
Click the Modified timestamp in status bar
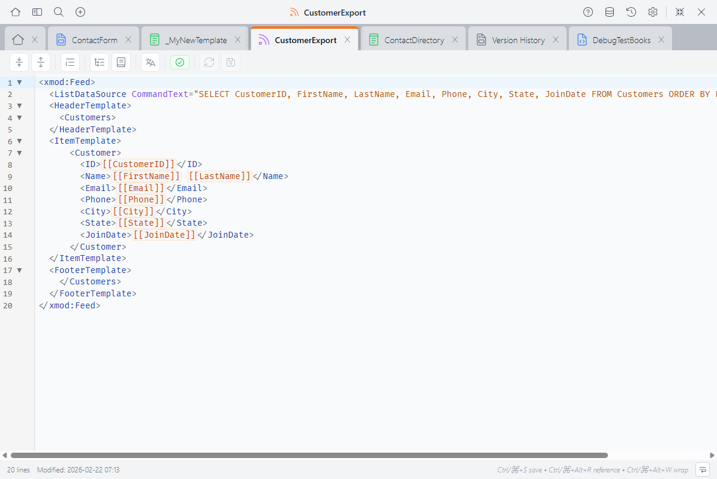[78, 470]
